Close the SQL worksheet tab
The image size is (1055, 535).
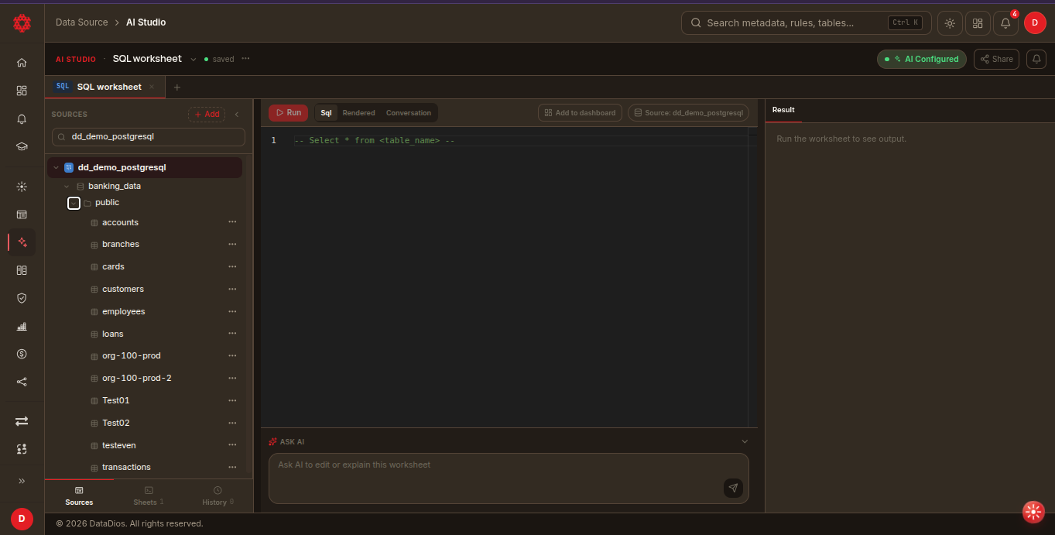152,87
